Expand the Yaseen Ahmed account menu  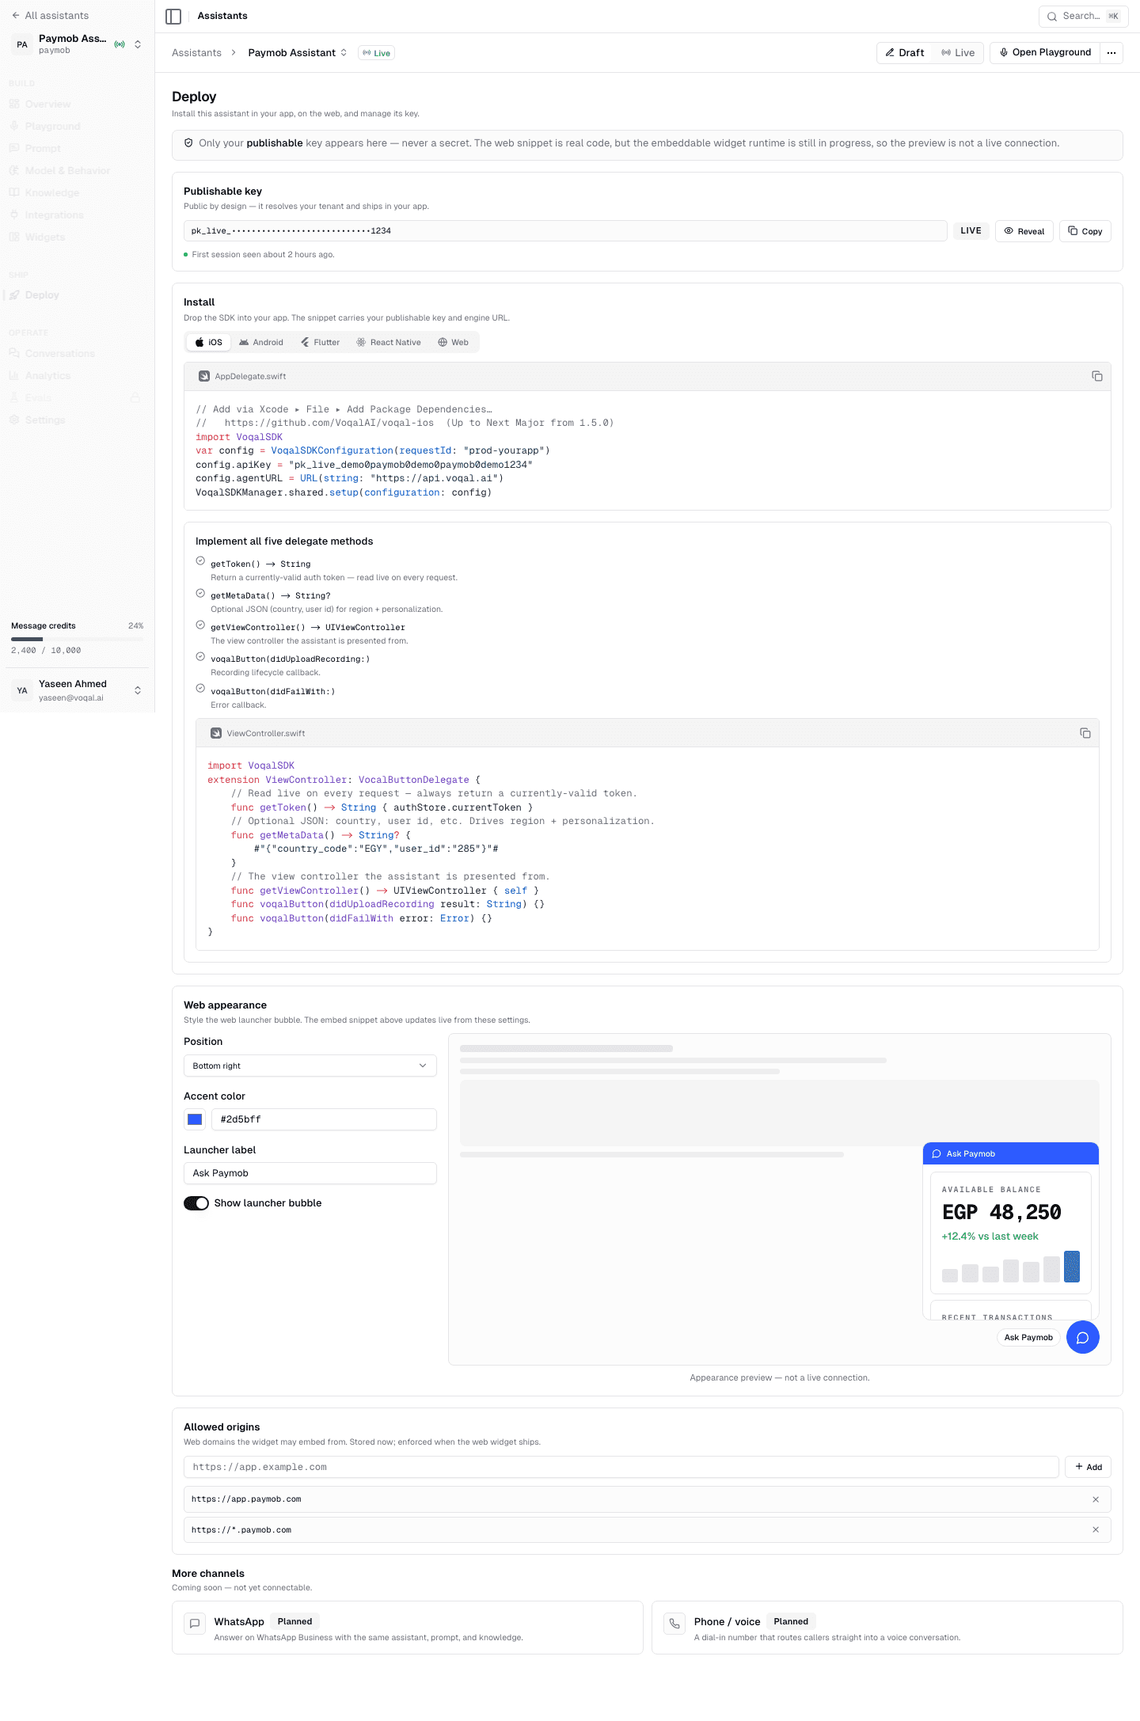pyautogui.click(x=138, y=690)
